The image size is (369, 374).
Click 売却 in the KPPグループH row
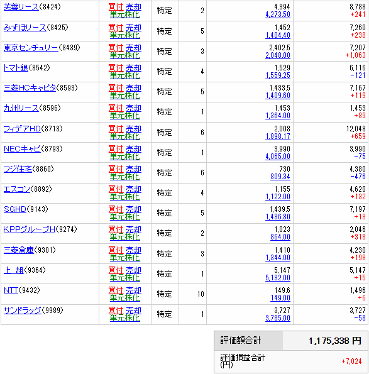click(x=133, y=229)
